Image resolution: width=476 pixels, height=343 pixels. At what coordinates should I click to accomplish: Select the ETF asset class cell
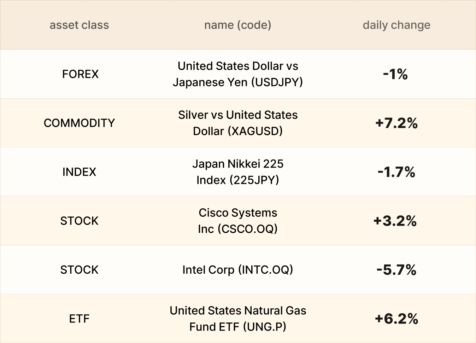click(x=79, y=319)
